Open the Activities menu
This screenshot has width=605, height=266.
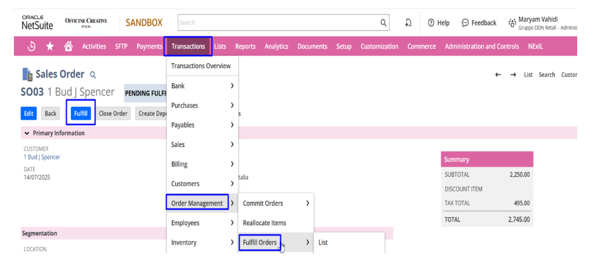(94, 47)
